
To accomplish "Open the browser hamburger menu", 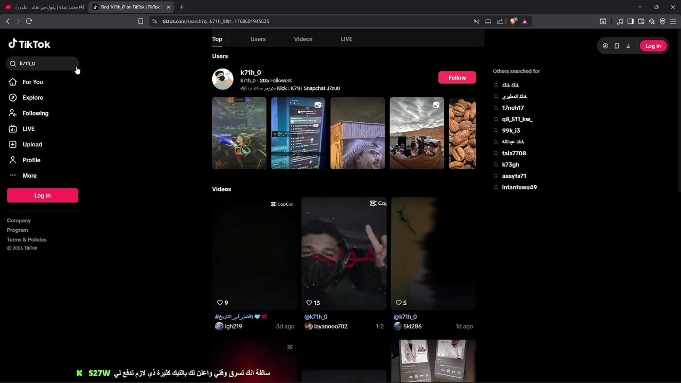I will click(x=674, y=21).
